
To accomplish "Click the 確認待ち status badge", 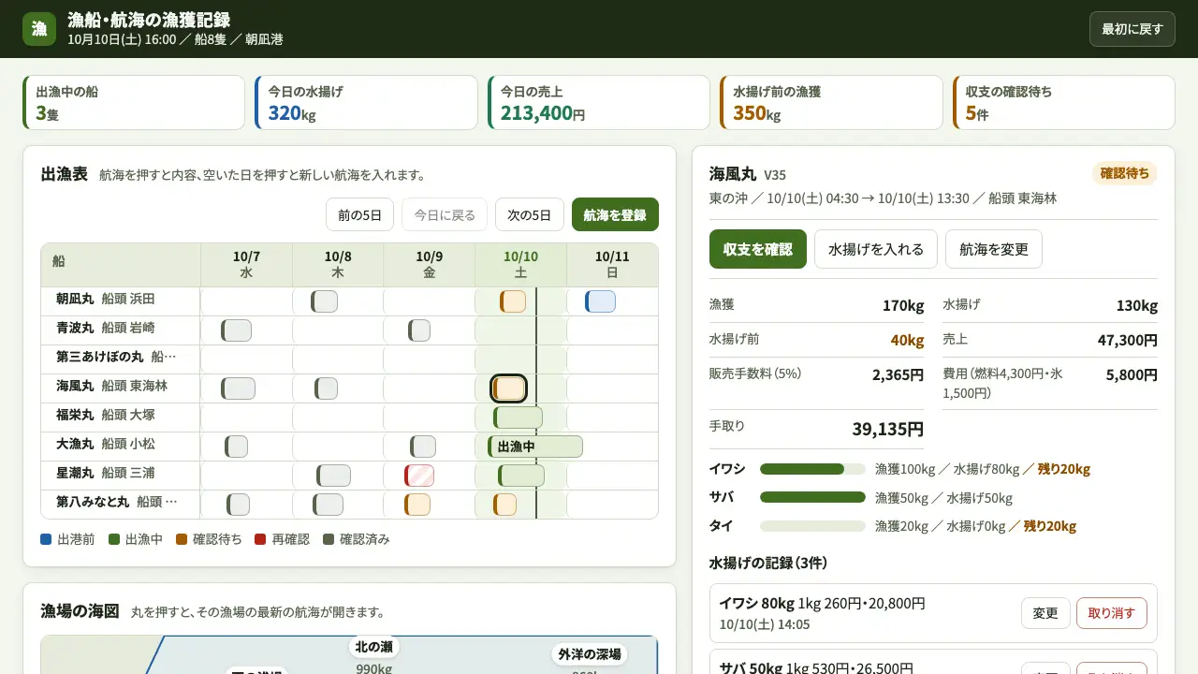I will pyautogui.click(x=1125, y=173).
